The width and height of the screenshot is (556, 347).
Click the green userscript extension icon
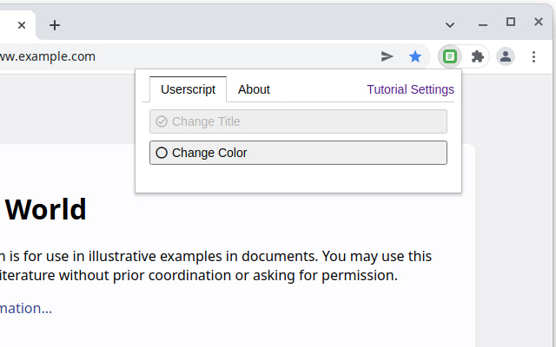449,56
